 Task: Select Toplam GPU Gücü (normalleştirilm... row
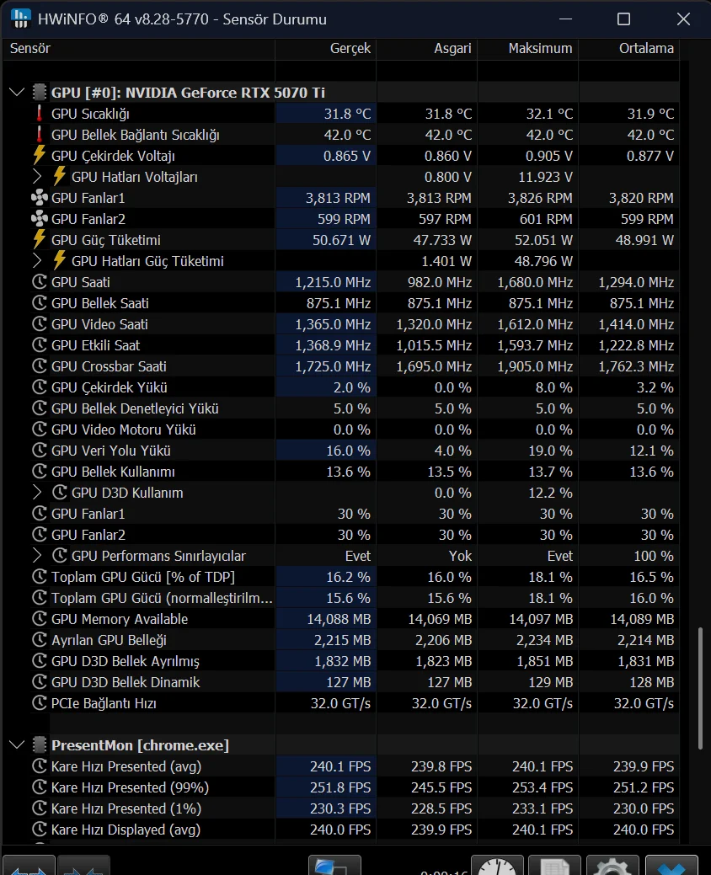click(x=162, y=598)
